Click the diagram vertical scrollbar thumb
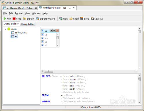This screenshot has width=144, height=111. coord(139,32)
